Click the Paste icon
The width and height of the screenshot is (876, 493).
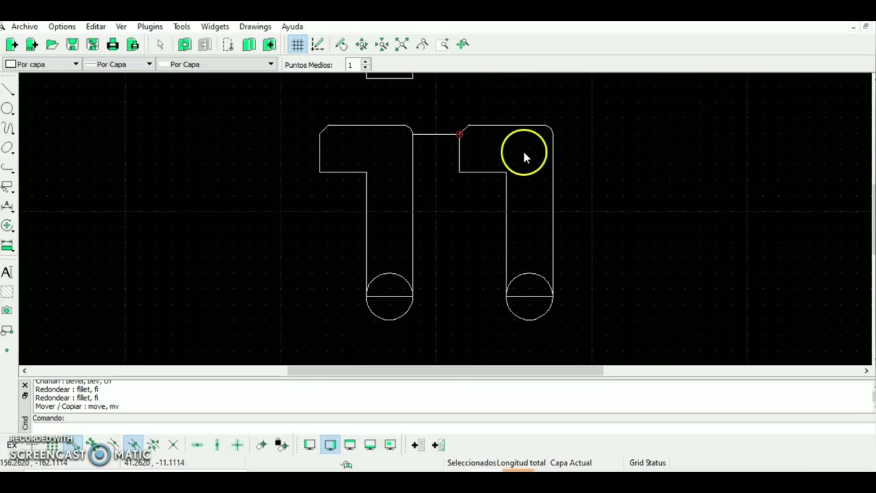(x=269, y=45)
